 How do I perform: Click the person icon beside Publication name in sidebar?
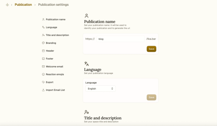43,20
